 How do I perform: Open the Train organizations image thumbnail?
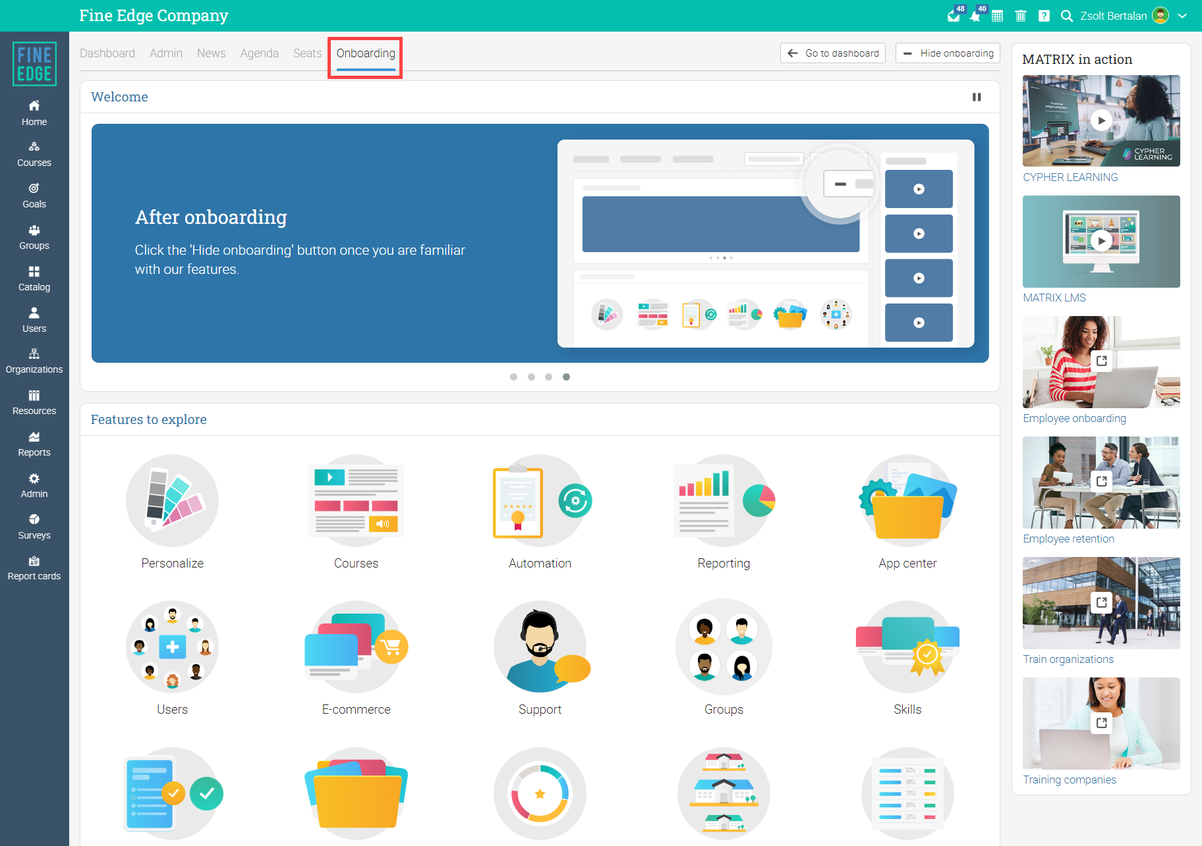pyautogui.click(x=1101, y=602)
